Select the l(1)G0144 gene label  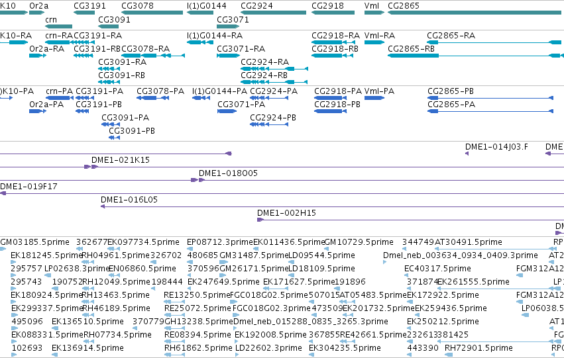point(207,6)
